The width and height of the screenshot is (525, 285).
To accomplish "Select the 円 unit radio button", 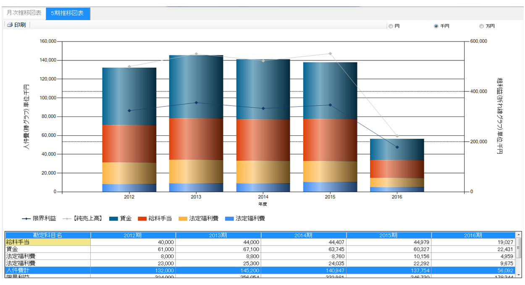I will (391, 26).
